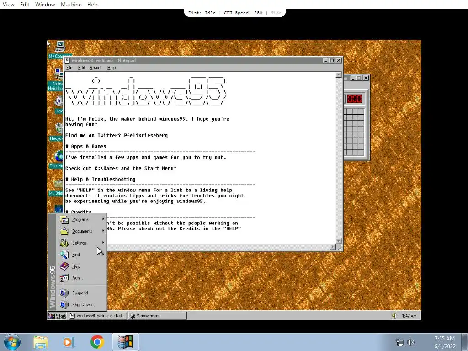The height and width of the screenshot is (351, 468).
Task: Select The Internet desktop icon
Action: click(57, 159)
